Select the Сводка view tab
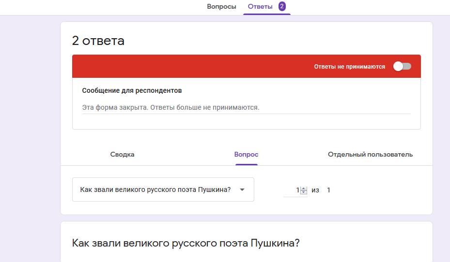This screenshot has width=450, height=262. pyautogui.click(x=122, y=154)
